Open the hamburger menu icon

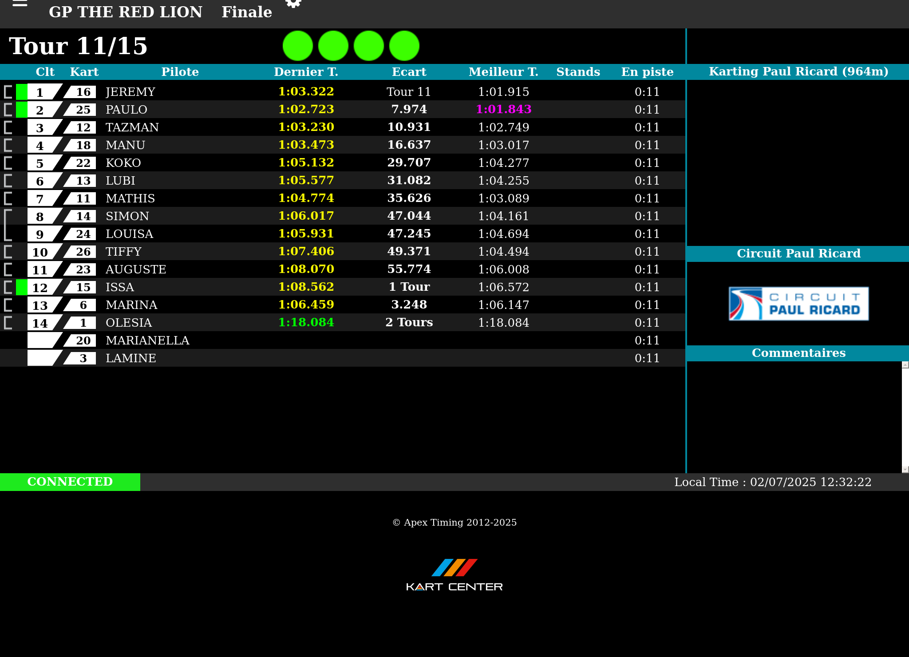pos(20,4)
